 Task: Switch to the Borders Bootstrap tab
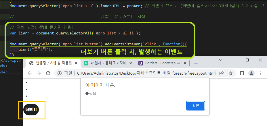pyautogui.click(x=162, y=63)
